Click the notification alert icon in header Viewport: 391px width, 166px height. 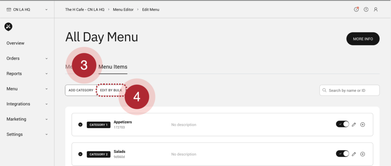356,10
